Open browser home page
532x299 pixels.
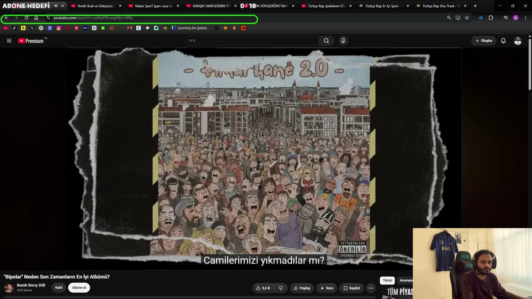(36, 18)
